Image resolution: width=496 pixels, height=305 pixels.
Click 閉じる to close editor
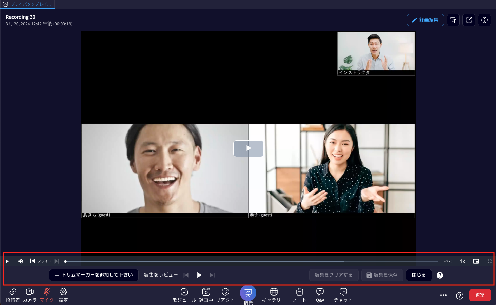tap(419, 275)
